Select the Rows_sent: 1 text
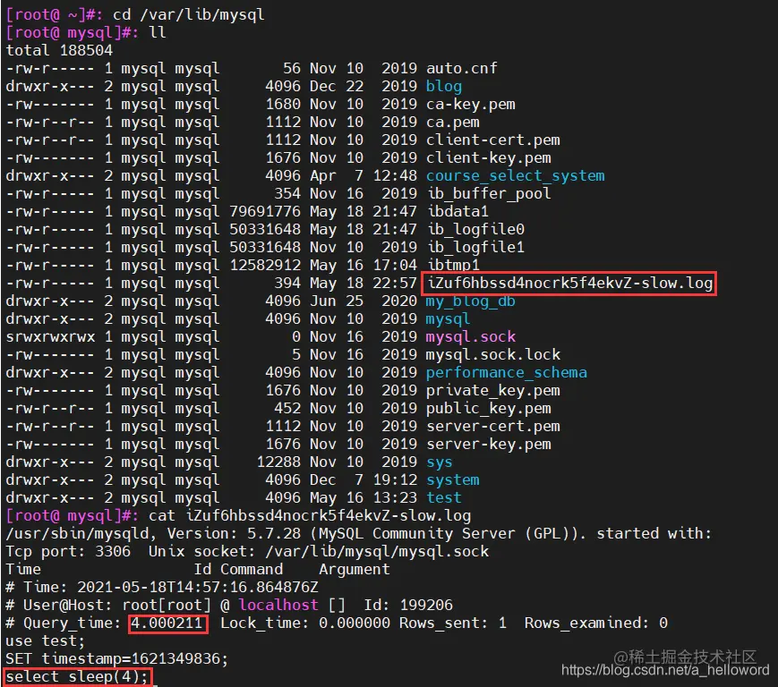This screenshot has width=778, height=687. point(452,623)
